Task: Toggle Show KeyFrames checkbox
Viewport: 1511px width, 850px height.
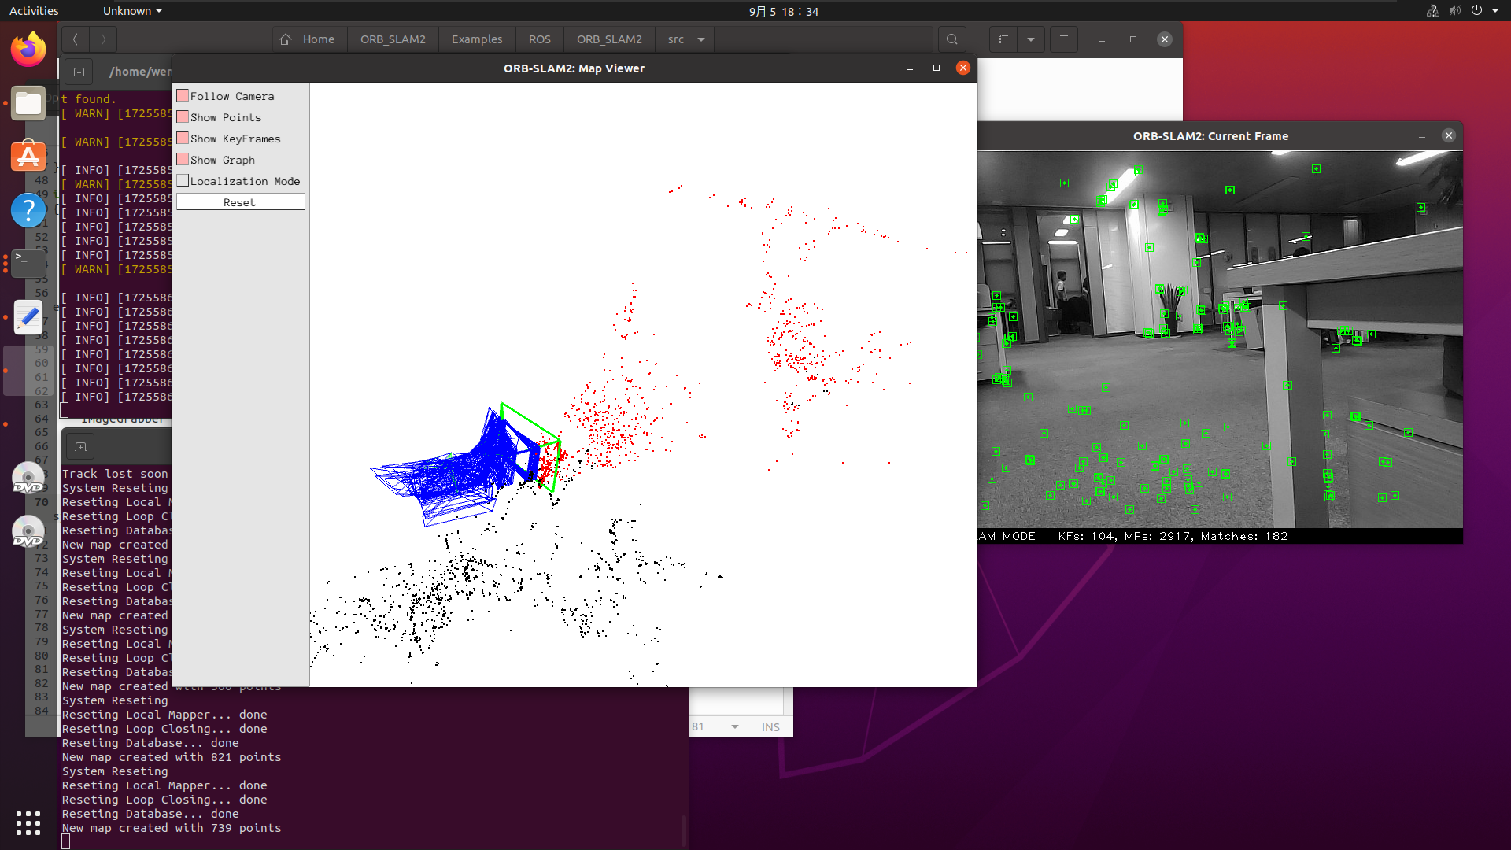Action: point(183,139)
